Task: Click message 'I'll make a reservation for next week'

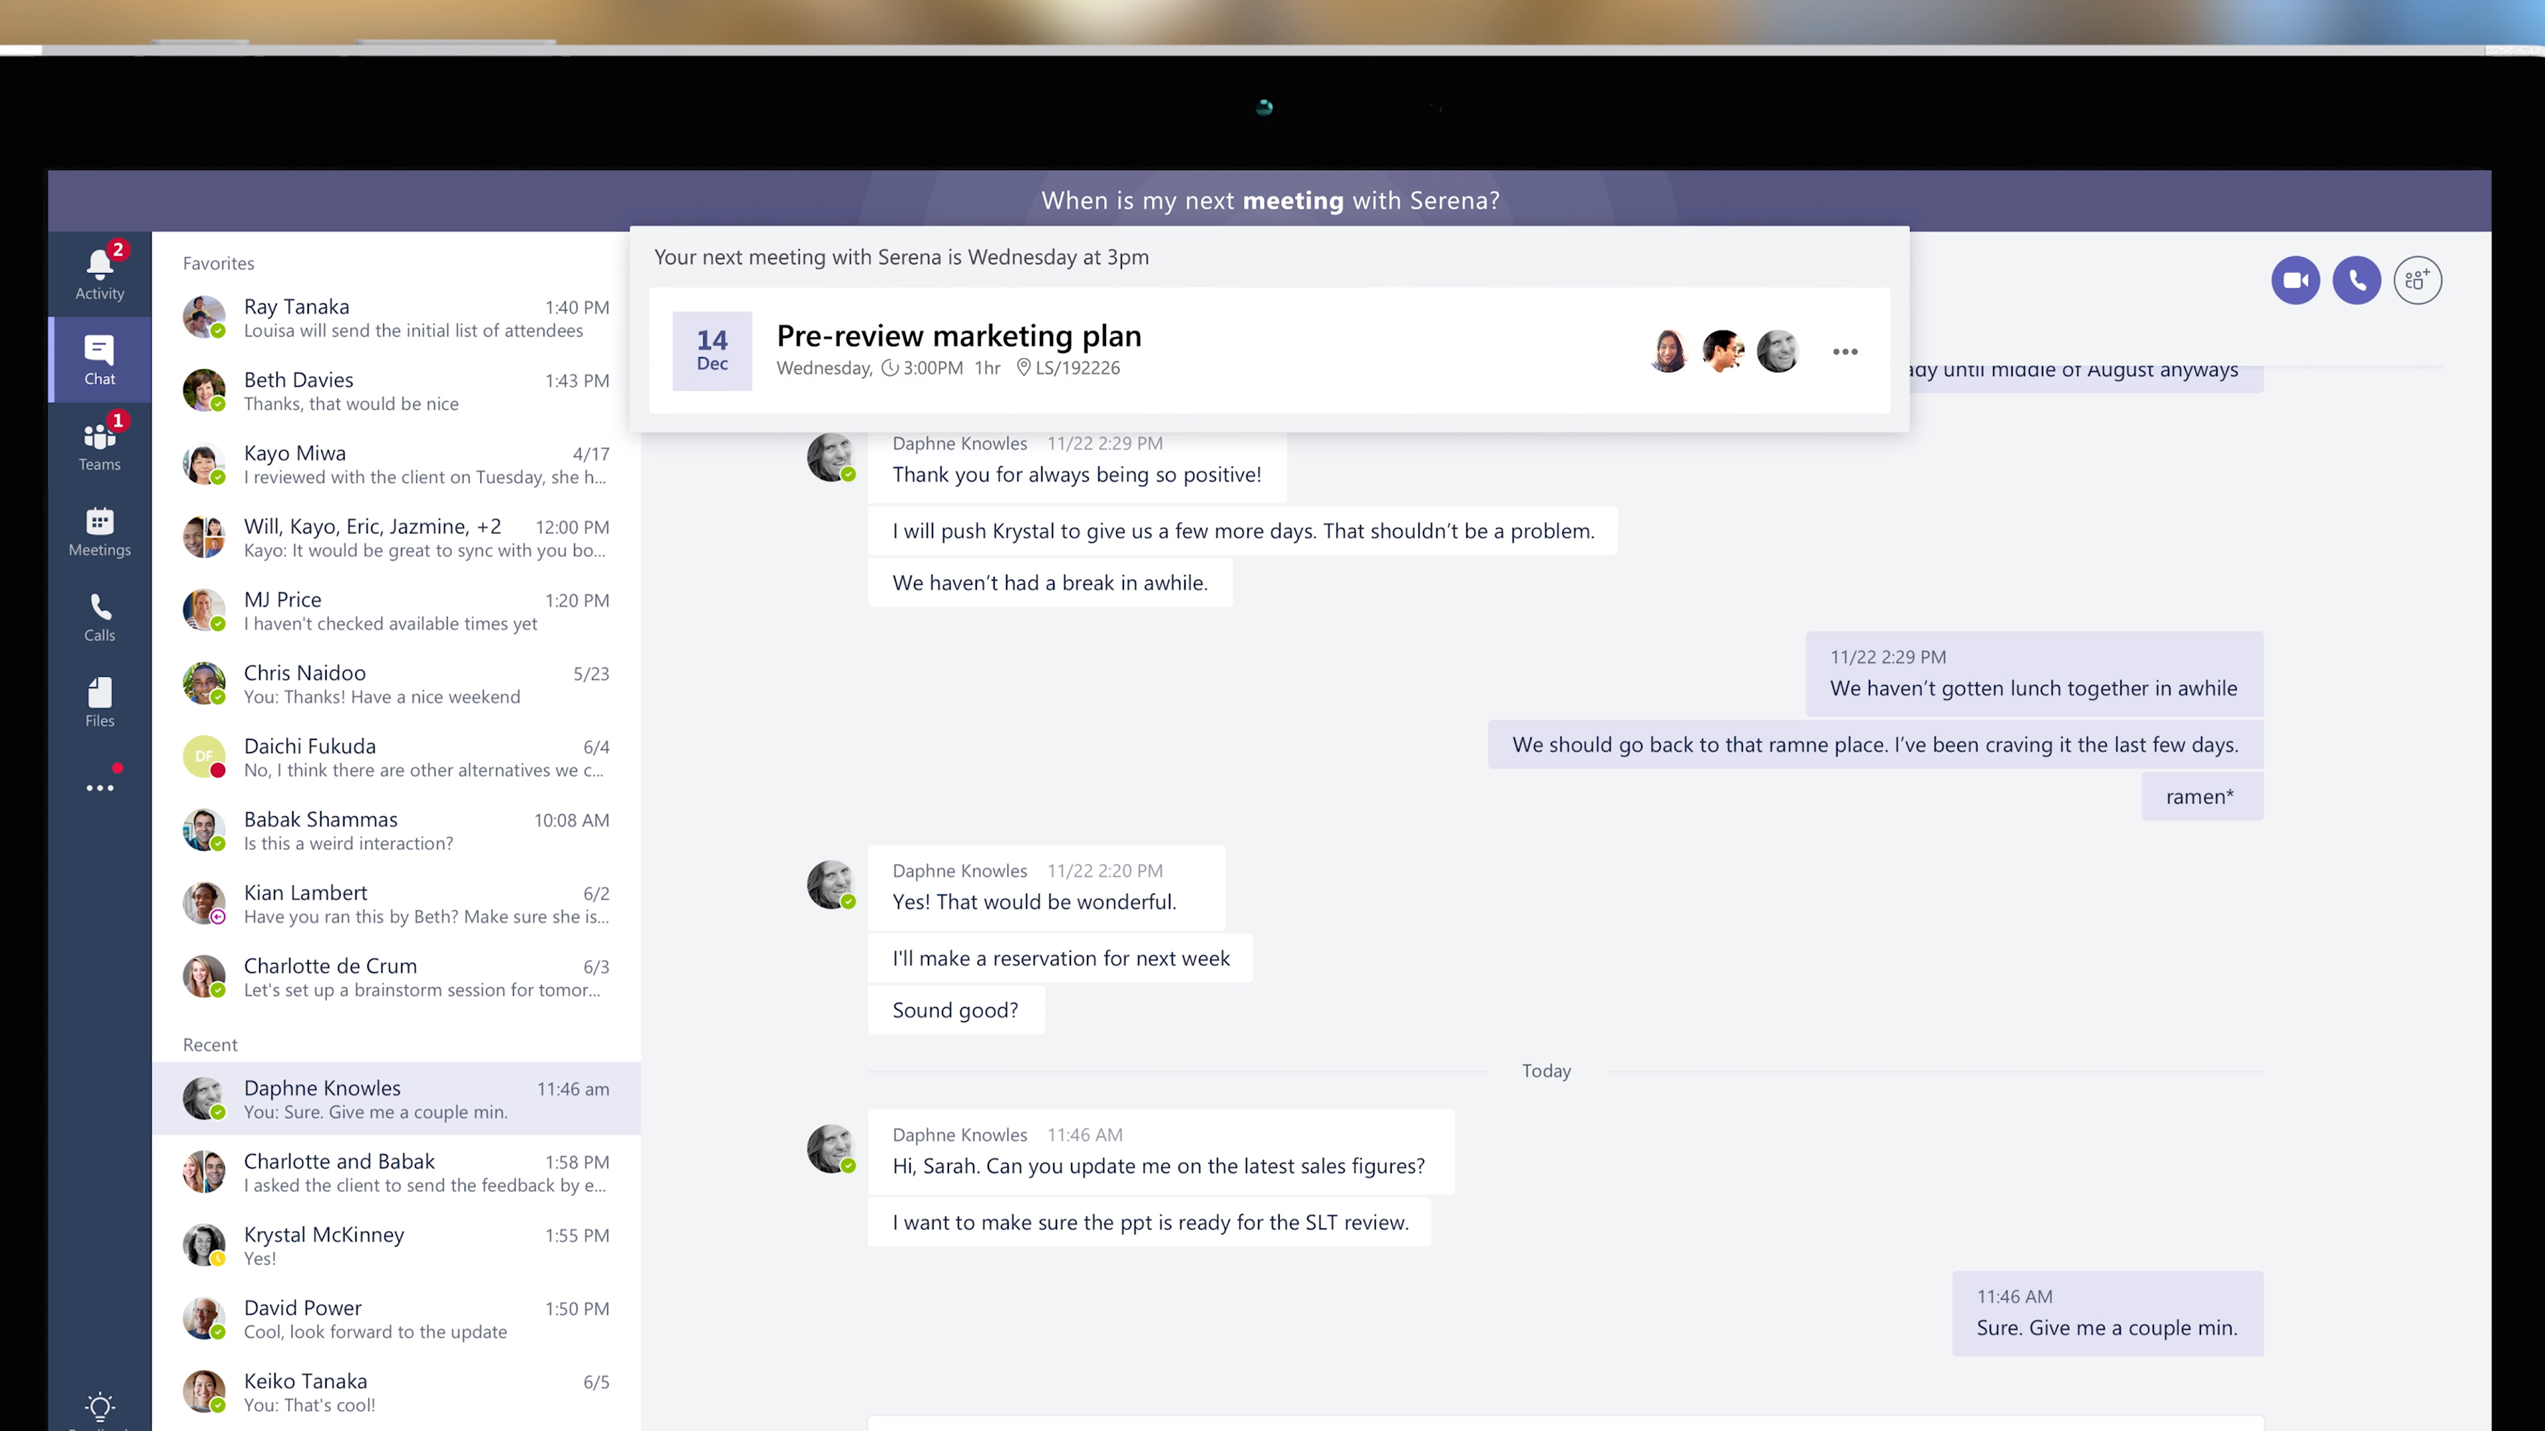Action: point(1060,958)
